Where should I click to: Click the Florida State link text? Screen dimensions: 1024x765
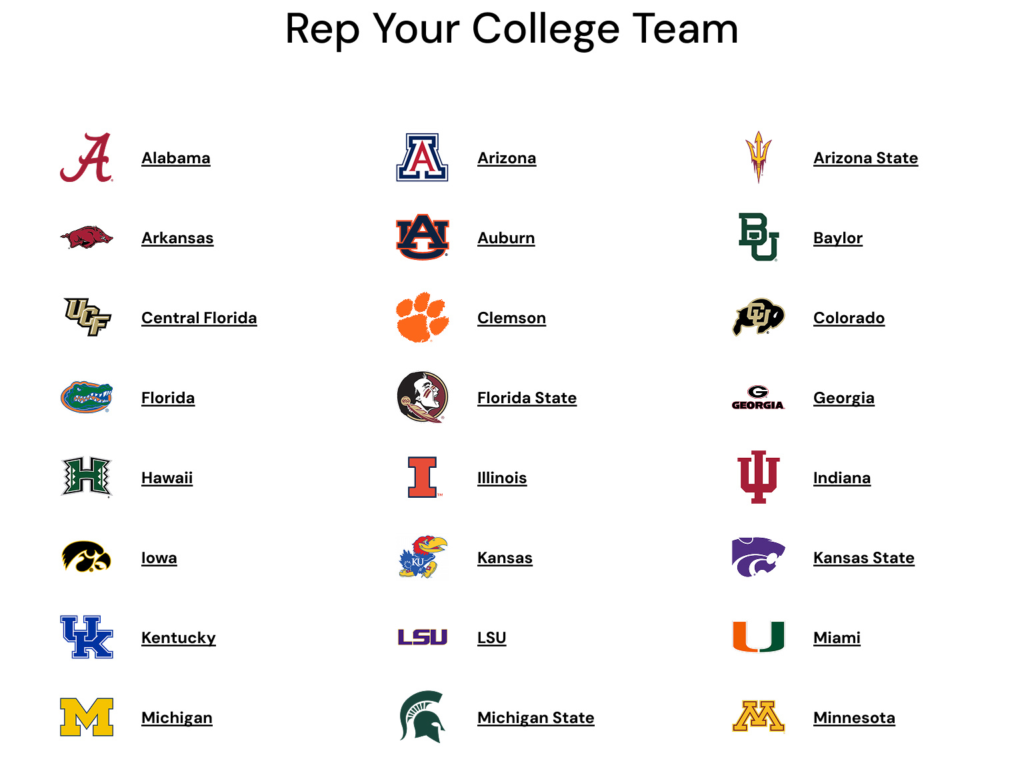pyautogui.click(x=527, y=398)
